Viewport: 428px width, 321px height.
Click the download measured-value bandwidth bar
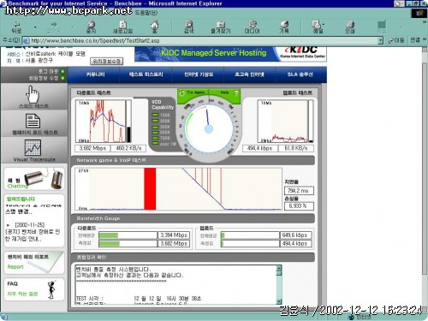[128, 243]
